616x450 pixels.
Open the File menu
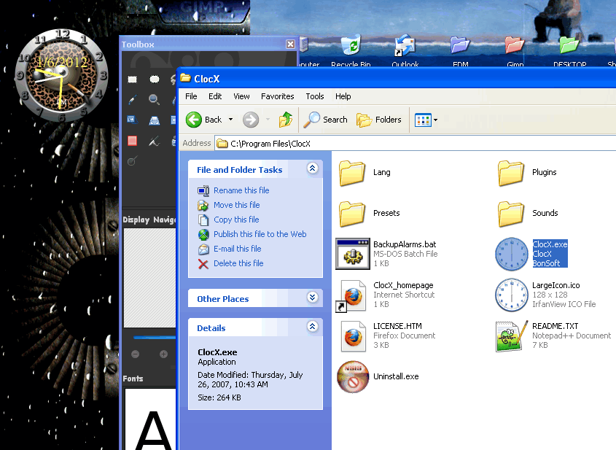(191, 96)
